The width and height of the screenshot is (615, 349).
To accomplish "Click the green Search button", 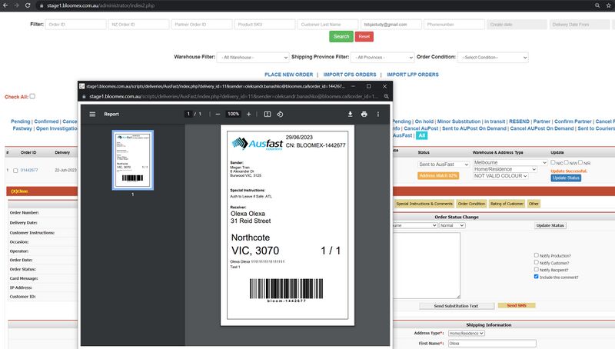I will 341,36.
